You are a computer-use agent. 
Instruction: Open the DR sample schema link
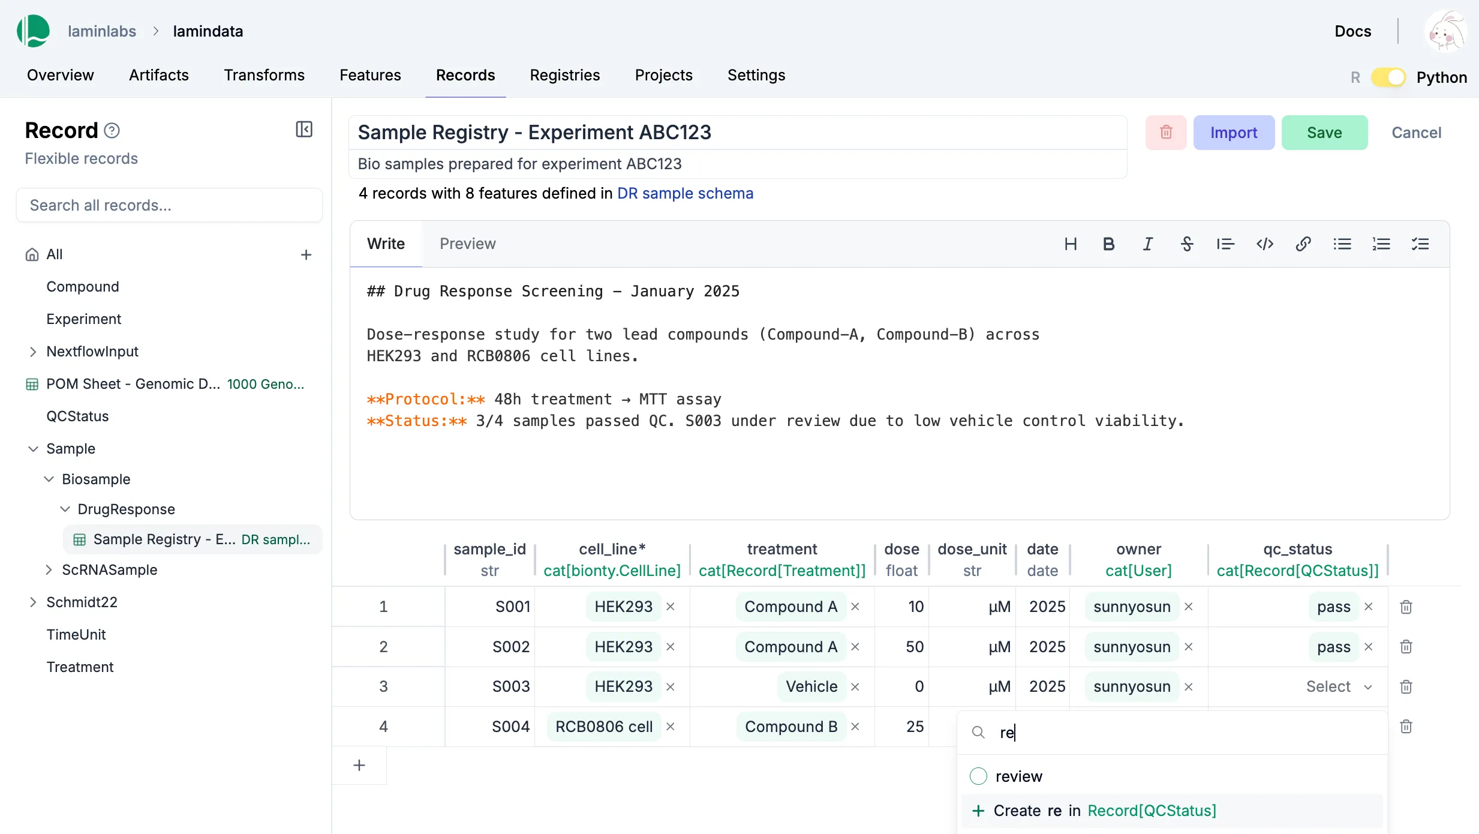tap(685, 193)
